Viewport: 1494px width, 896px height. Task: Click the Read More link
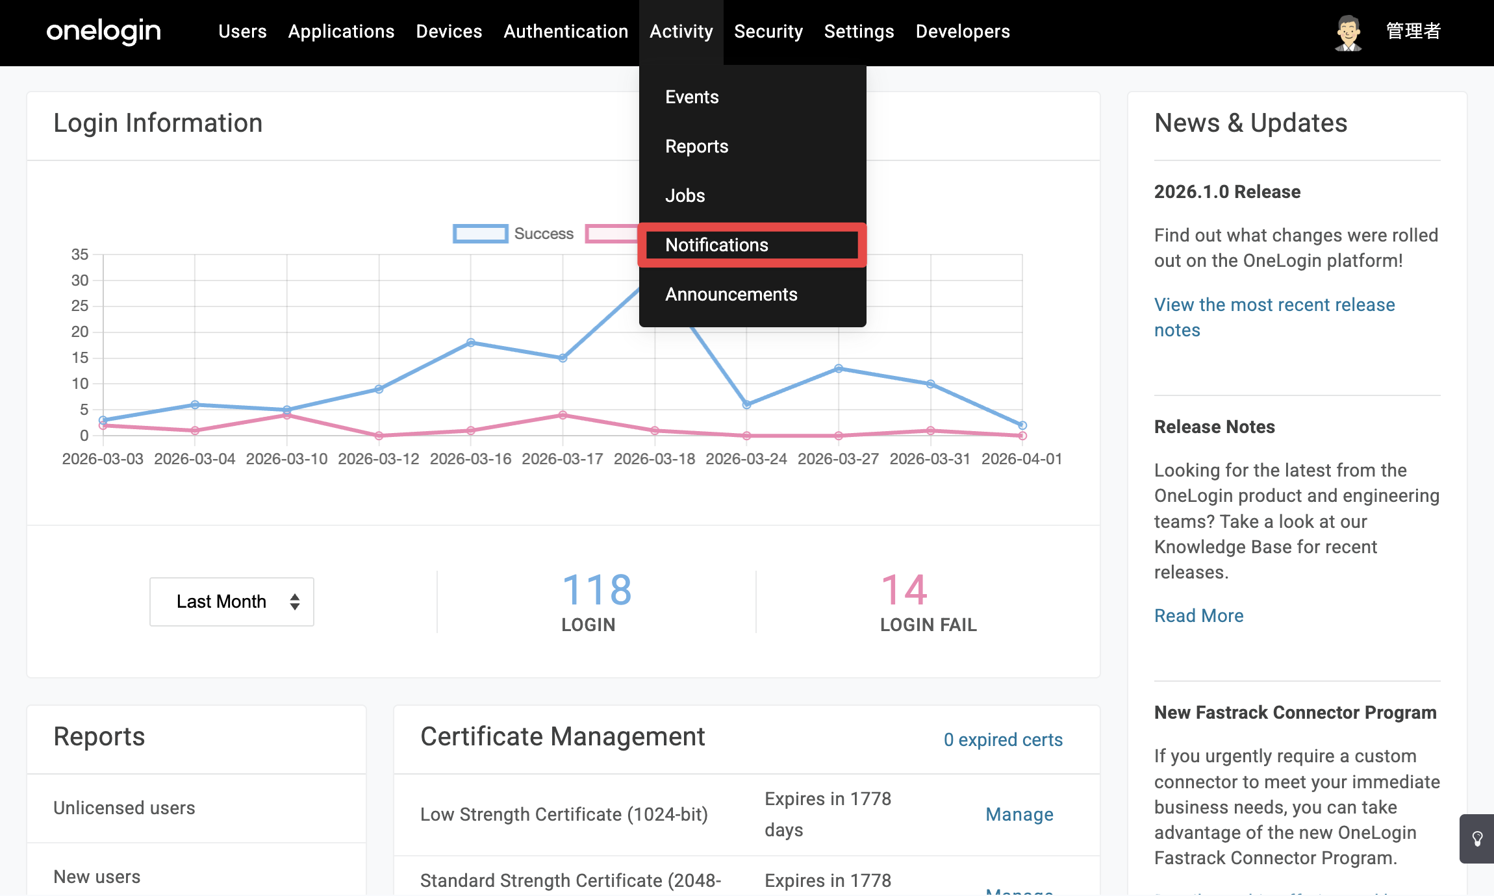(1198, 616)
